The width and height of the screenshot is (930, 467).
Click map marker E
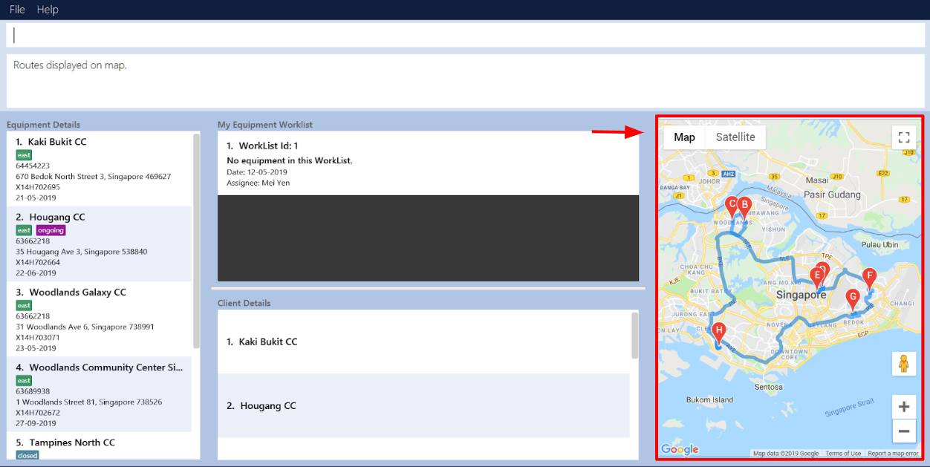[817, 278]
